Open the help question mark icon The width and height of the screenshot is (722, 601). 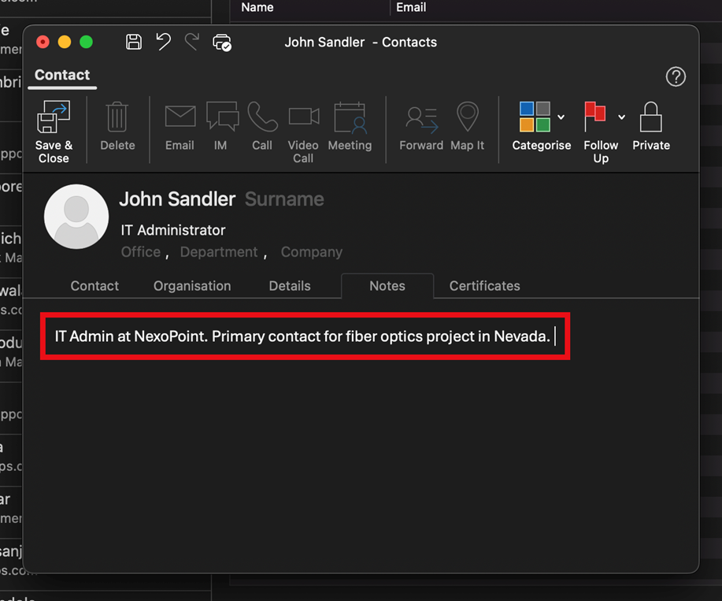click(676, 76)
